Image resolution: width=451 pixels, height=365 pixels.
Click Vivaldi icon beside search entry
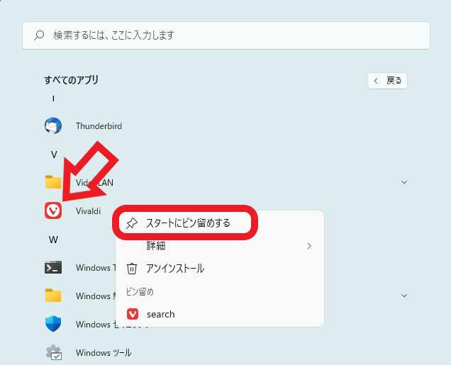tap(133, 314)
